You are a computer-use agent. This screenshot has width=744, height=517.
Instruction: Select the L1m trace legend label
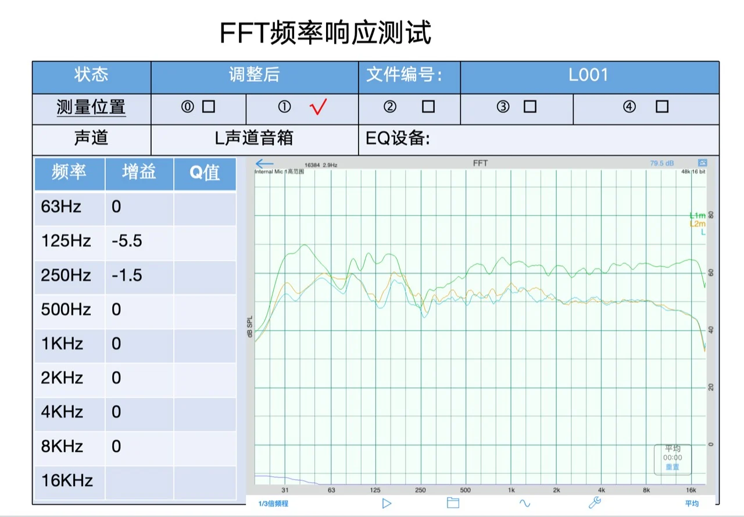click(697, 216)
